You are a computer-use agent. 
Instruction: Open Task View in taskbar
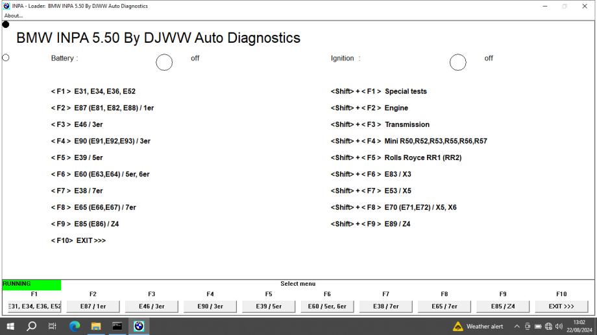[x=53, y=327]
